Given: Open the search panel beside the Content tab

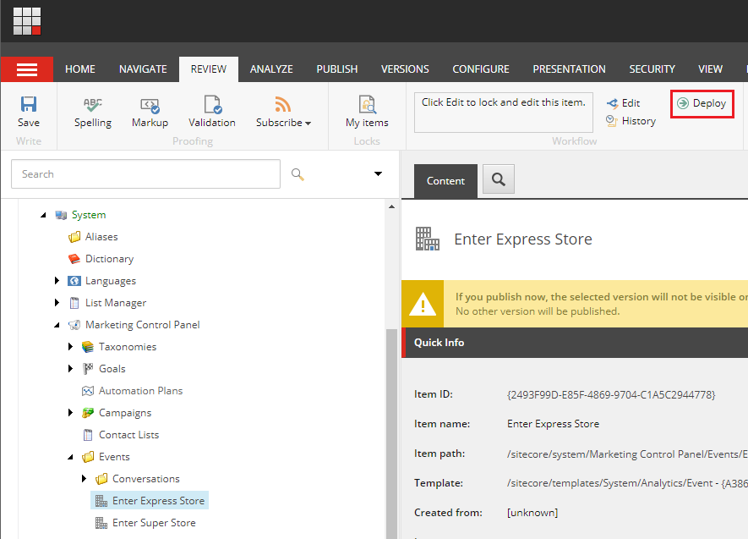Looking at the screenshot, I should pos(498,179).
